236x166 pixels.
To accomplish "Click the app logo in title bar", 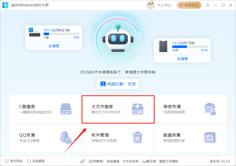I will tap(5, 5).
